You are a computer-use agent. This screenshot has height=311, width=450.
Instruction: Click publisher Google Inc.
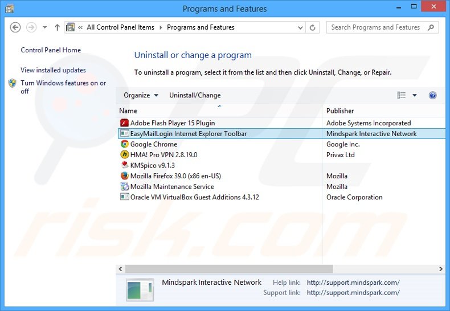point(343,144)
